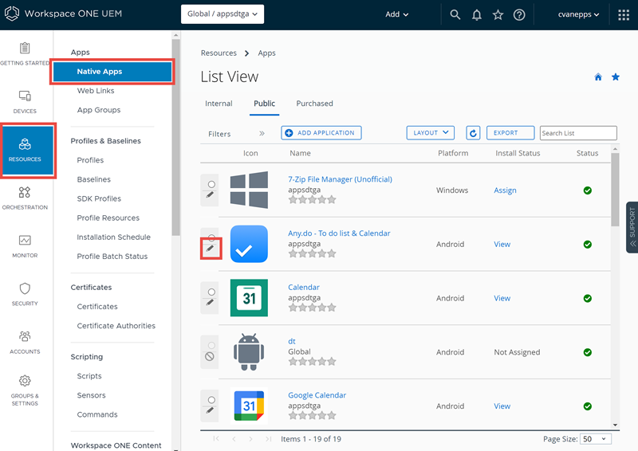The height and width of the screenshot is (451, 638).
Task: Edit the Google Calendar app with pencil icon
Action: point(210,410)
